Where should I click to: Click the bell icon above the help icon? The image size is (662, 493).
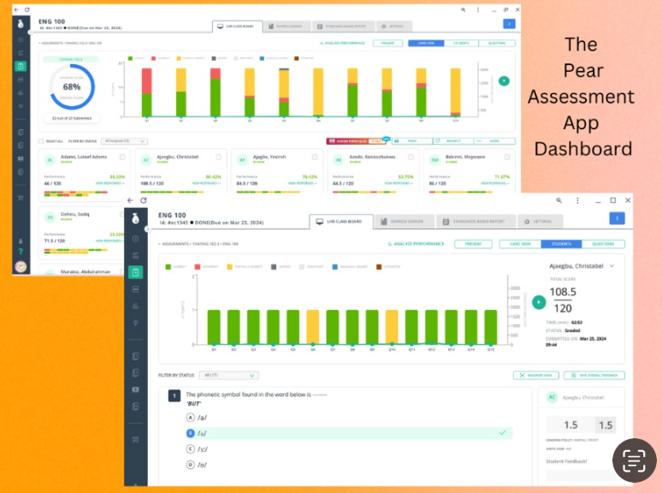[x=21, y=241]
